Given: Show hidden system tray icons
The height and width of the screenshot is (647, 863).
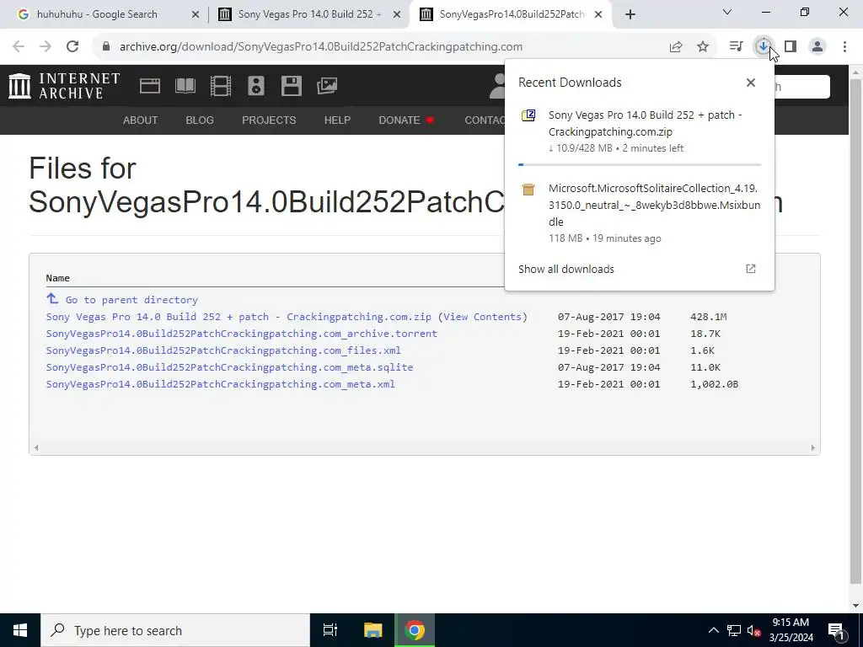Looking at the screenshot, I should click(713, 630).
